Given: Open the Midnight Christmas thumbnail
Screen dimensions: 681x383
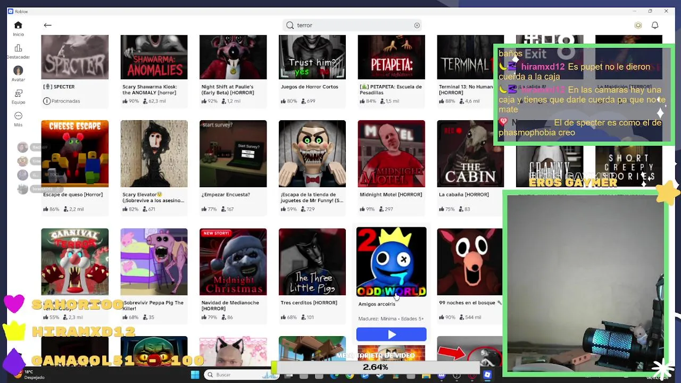Looking at the screenshot, I should 233,262.
